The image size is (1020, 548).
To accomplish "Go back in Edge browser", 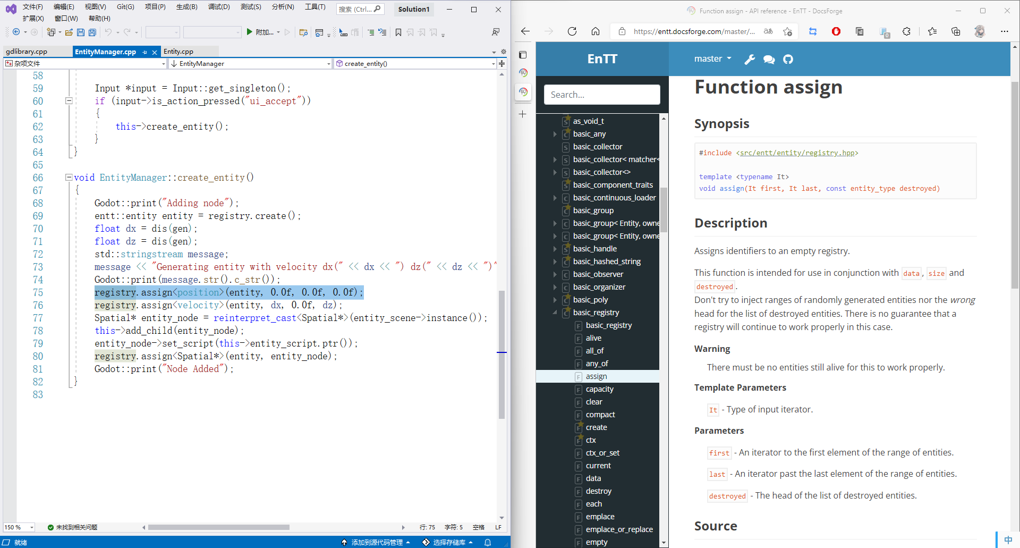I will (x=525, y=31).
